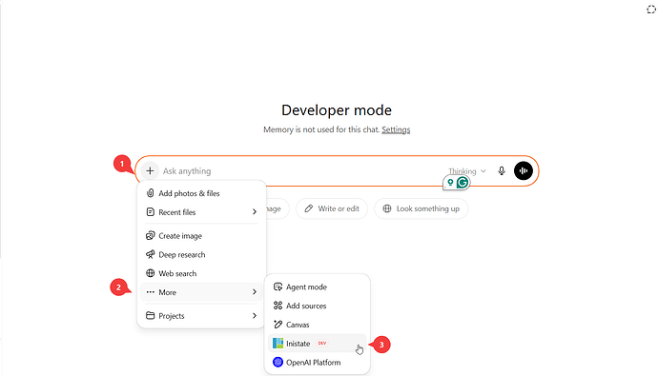
Task: Open the Thinking model dropdown
Action: 466,171
